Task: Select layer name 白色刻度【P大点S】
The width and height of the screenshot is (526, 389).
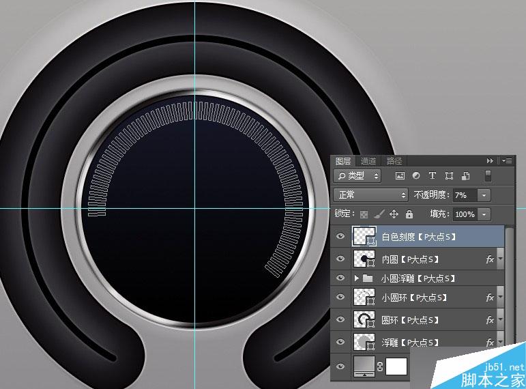Action: coord(420,237)
